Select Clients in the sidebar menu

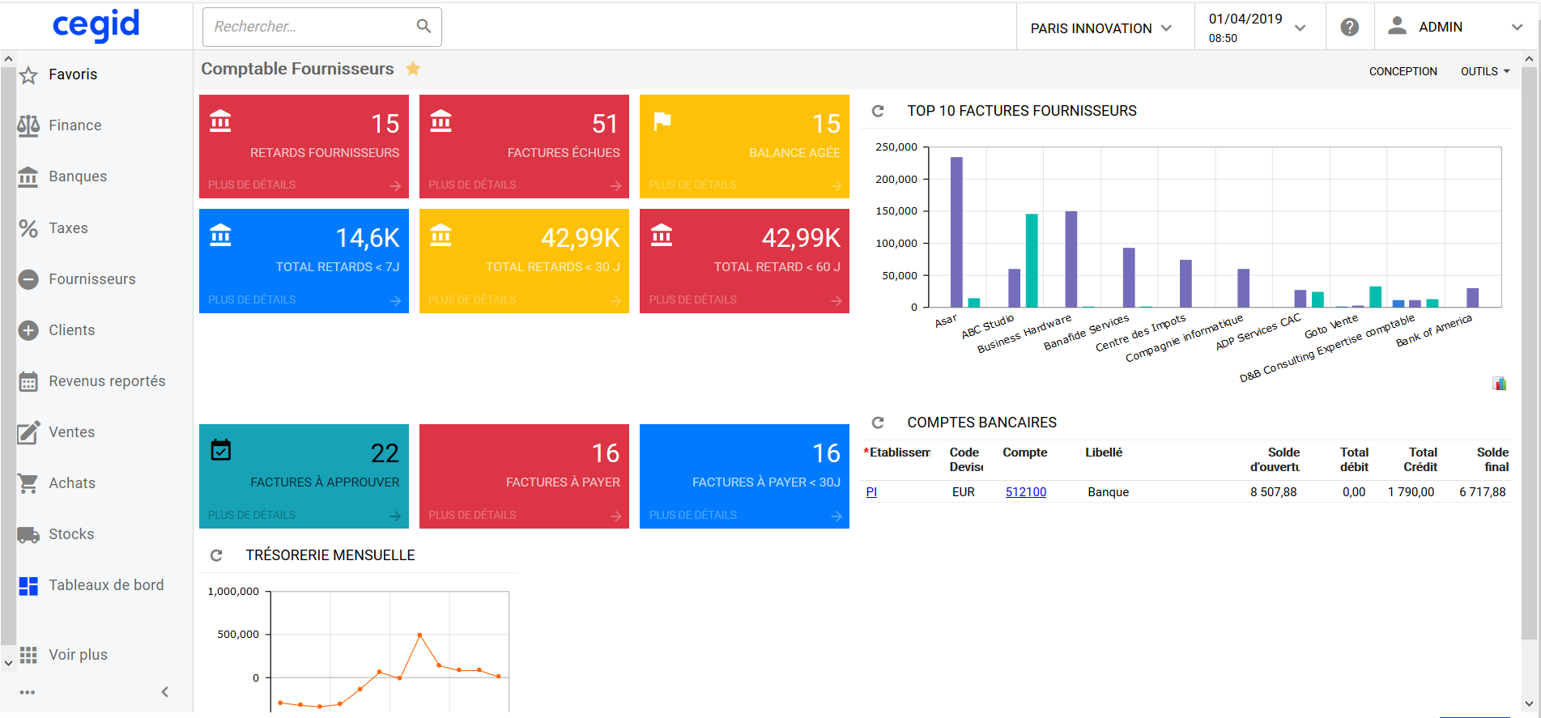tap(72, 330)
